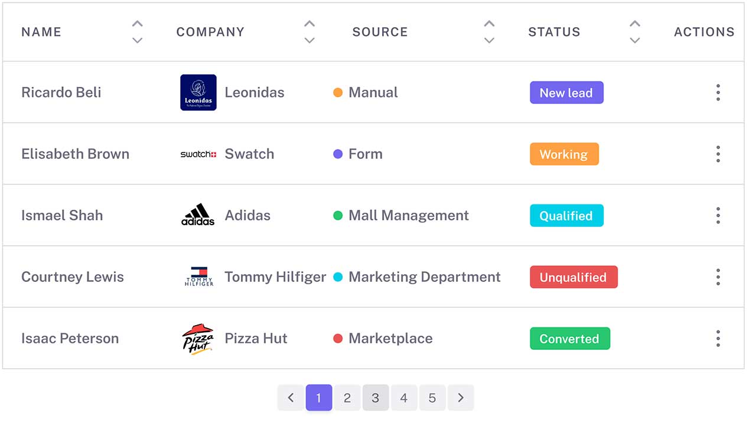Viewport: 749px width, 422px height.
Task: Open Isaac Peterson row actions menu
Action: pyautogui.click(x=718, y=339)
